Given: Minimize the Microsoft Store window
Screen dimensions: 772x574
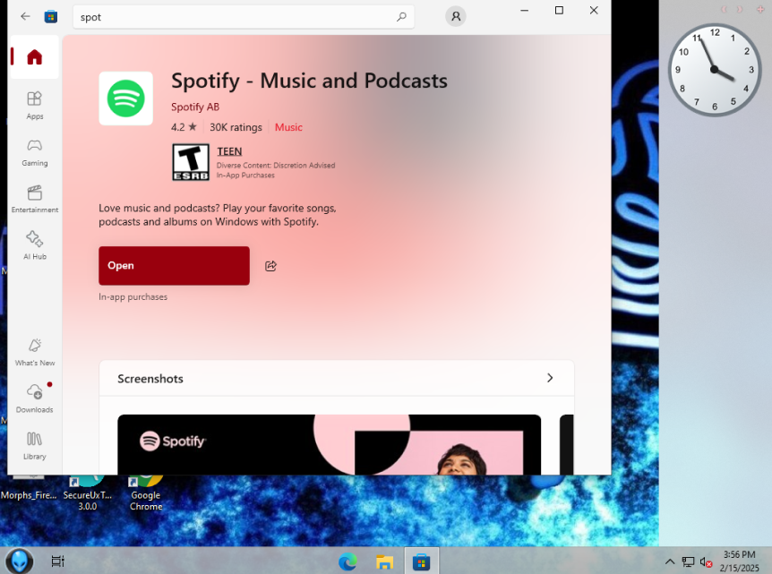Looking at the screenshot, I should (524, 11).
